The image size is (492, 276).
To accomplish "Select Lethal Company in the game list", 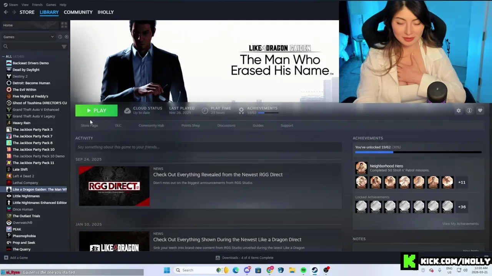I will pos(25,183).
